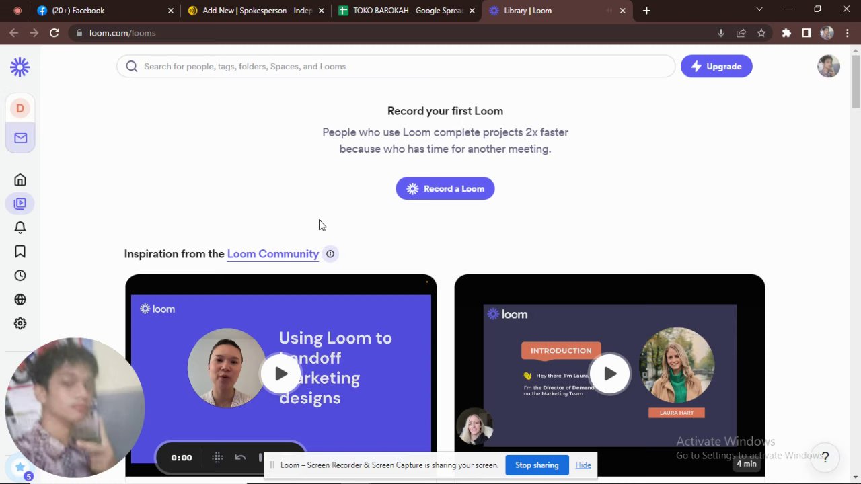Click Stop sharing button
Image resolution: width=861 pixels, height=484 pixels.
[537, 465]
